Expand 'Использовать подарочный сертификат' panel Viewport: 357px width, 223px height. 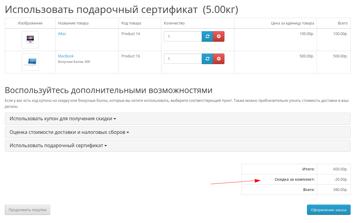pyautogui.click(x=58, y=146)
